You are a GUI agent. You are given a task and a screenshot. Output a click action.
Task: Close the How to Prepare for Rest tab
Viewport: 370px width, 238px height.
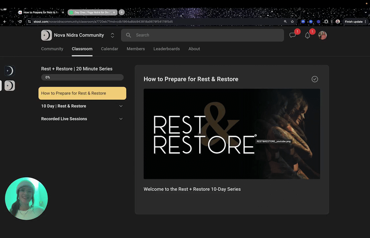[63, 12]
